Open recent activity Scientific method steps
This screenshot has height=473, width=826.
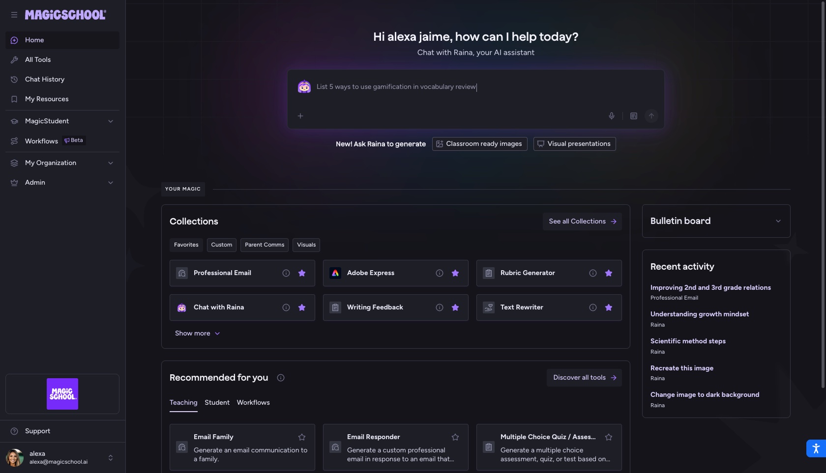point(688,341)
